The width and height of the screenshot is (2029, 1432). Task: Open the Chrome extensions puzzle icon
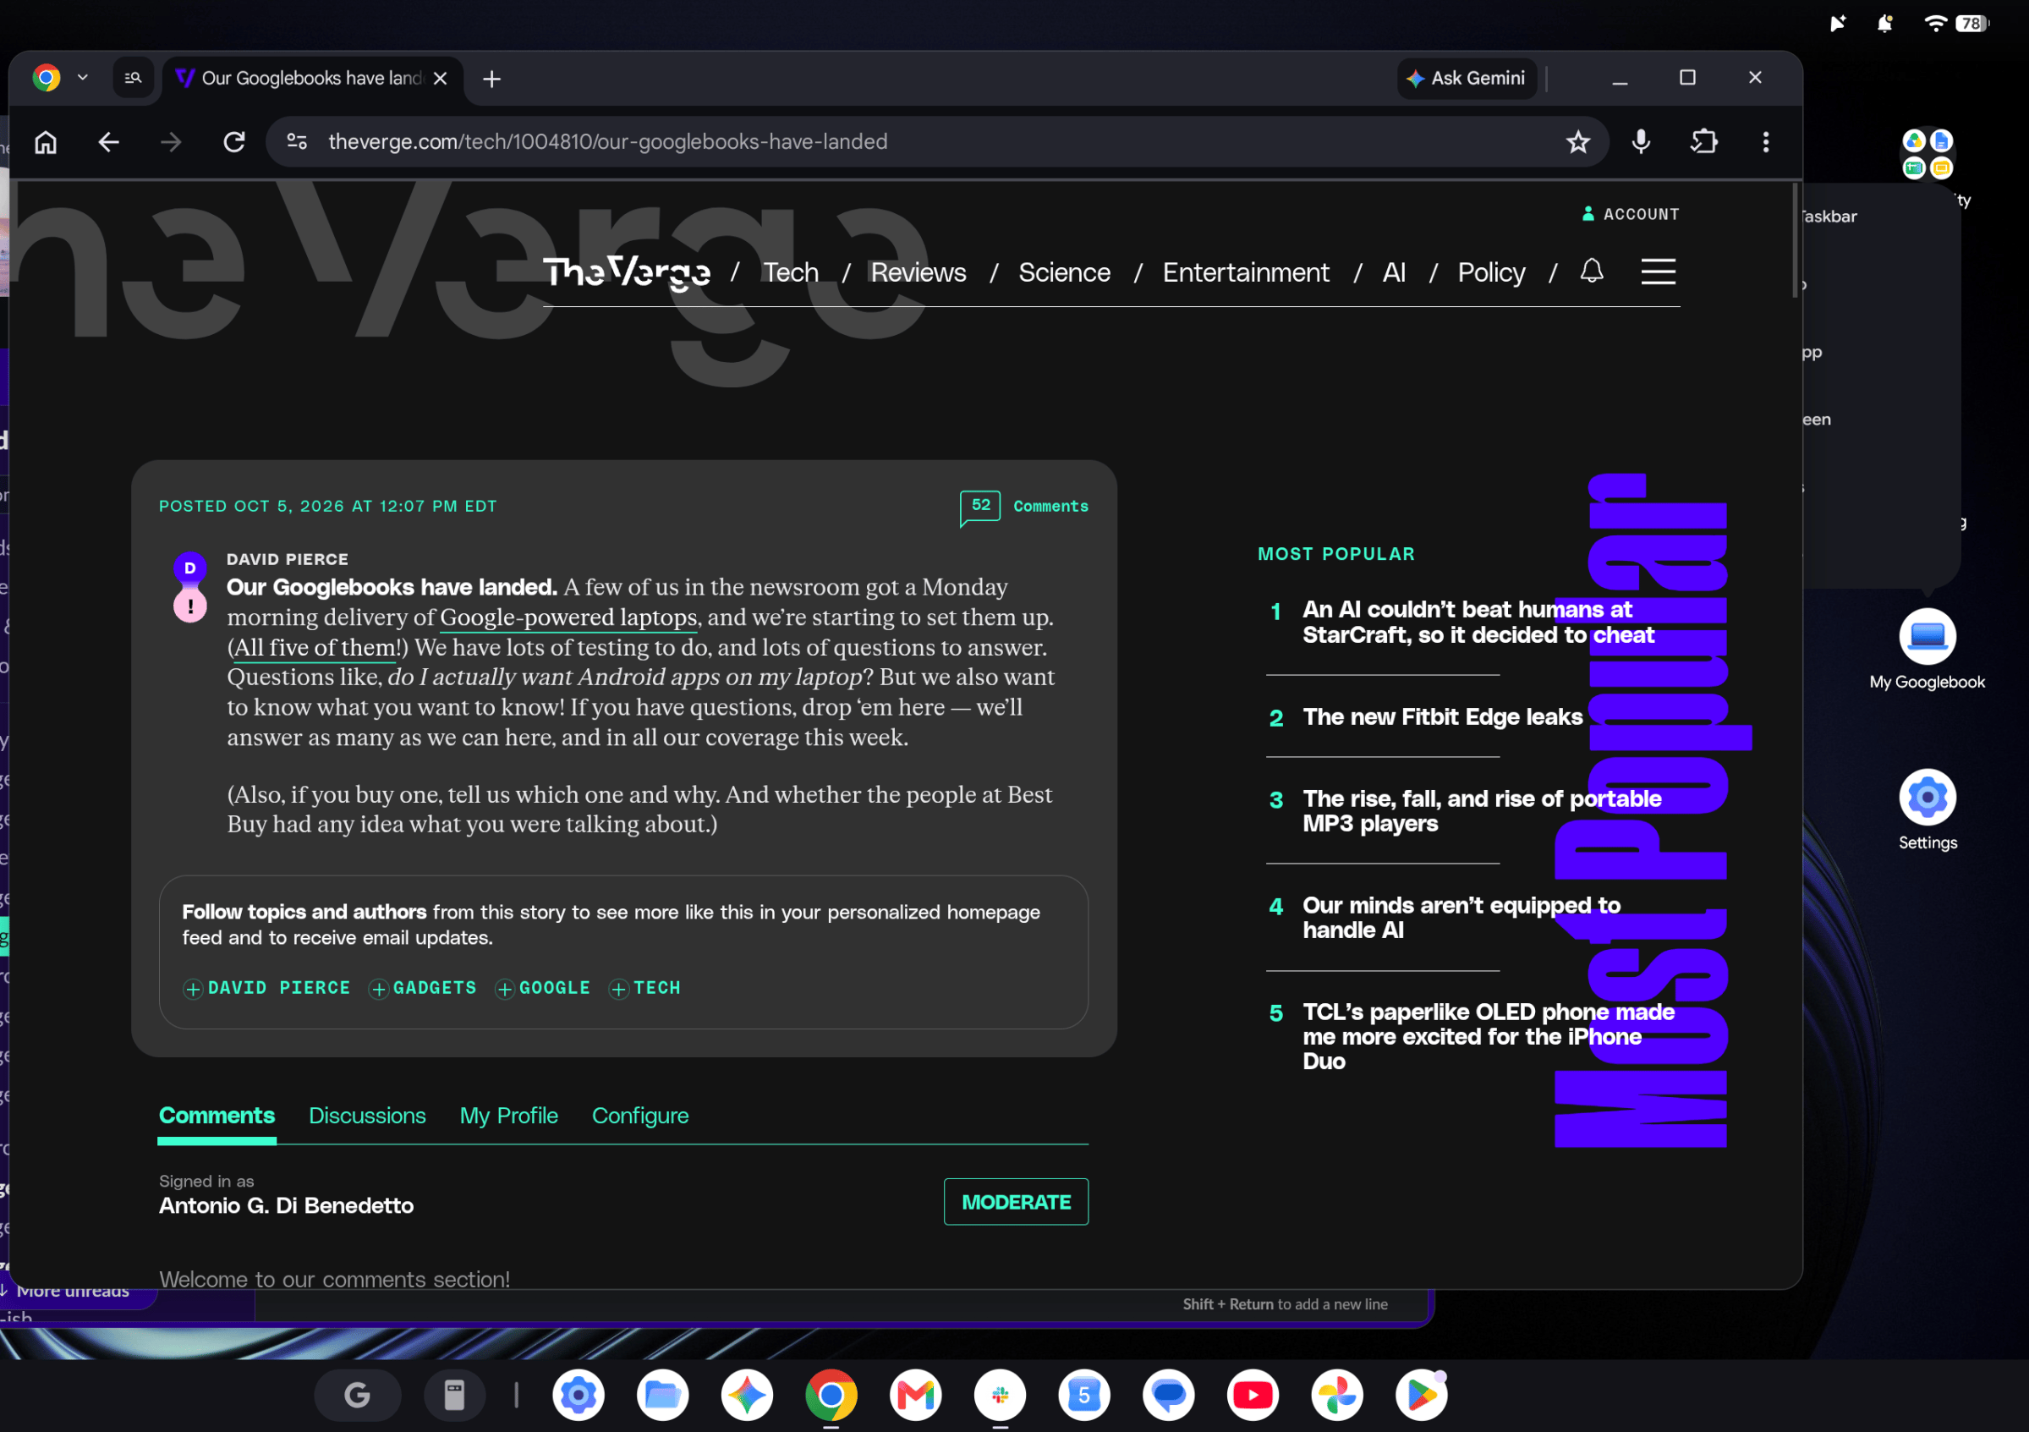coord(1703,141)
